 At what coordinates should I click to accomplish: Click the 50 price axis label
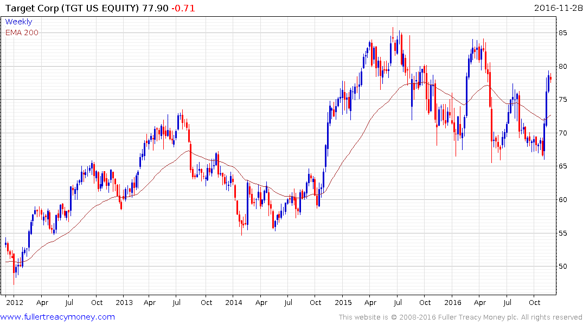(562, 266)
